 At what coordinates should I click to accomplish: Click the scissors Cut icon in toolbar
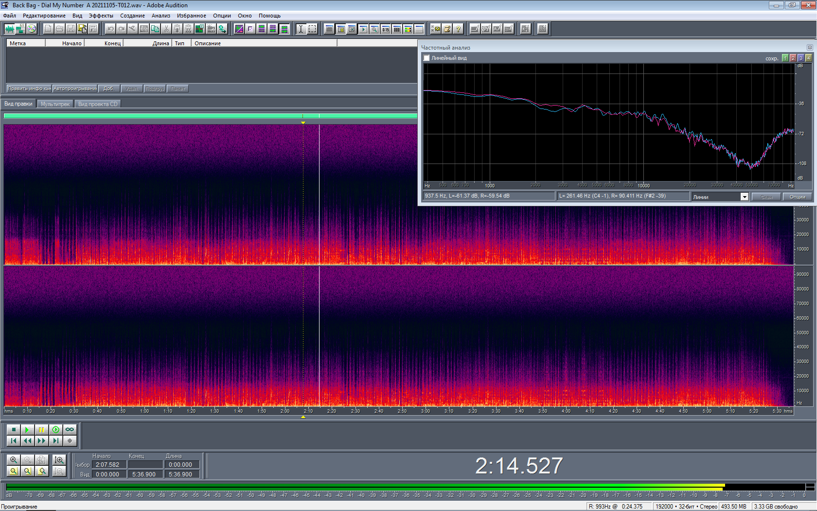(x=166, y=29)
